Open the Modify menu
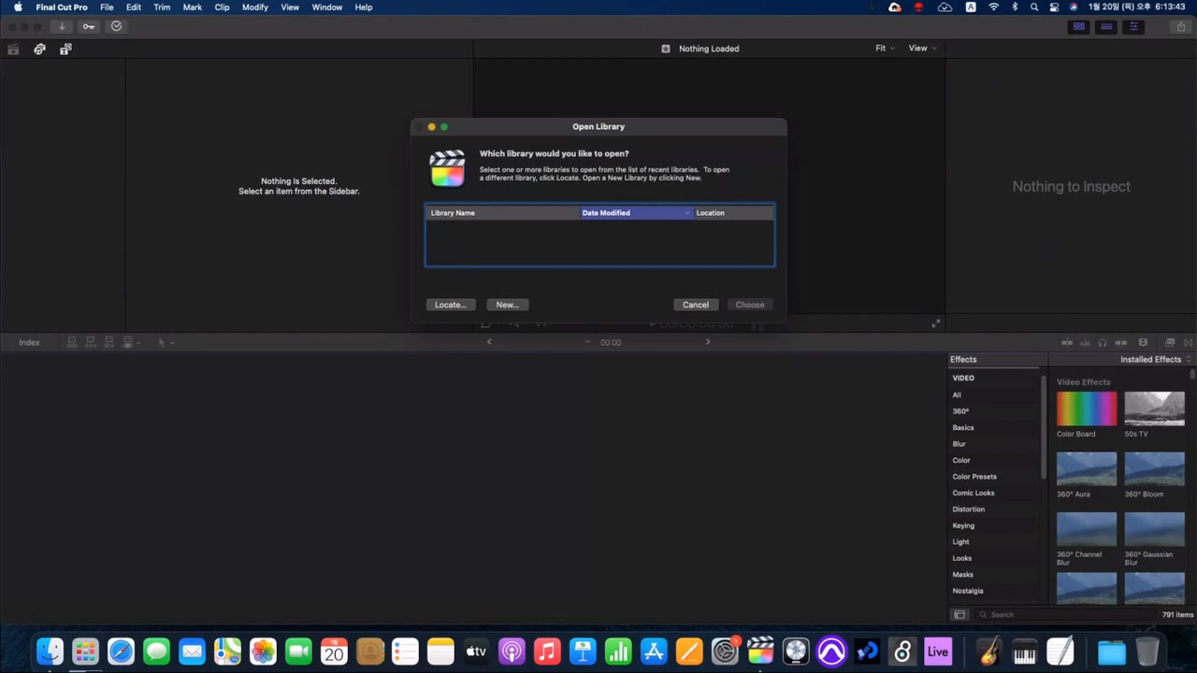1197x673 pixels. (255, 7)
